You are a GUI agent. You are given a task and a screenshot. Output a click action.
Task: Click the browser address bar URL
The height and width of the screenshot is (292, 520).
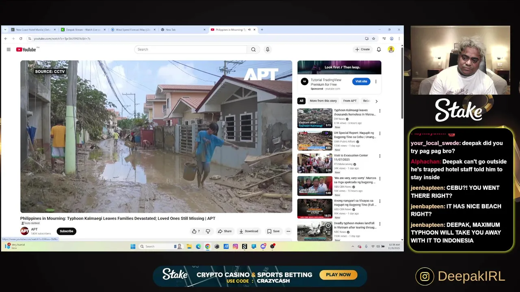point(62,39)
